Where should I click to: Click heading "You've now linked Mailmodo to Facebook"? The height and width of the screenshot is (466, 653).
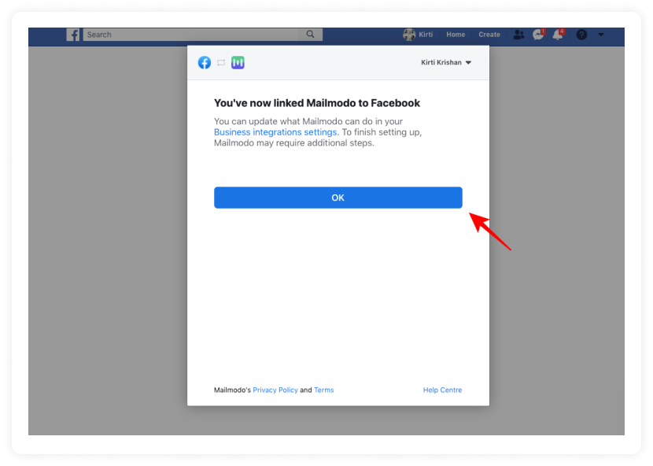[317, 103]
